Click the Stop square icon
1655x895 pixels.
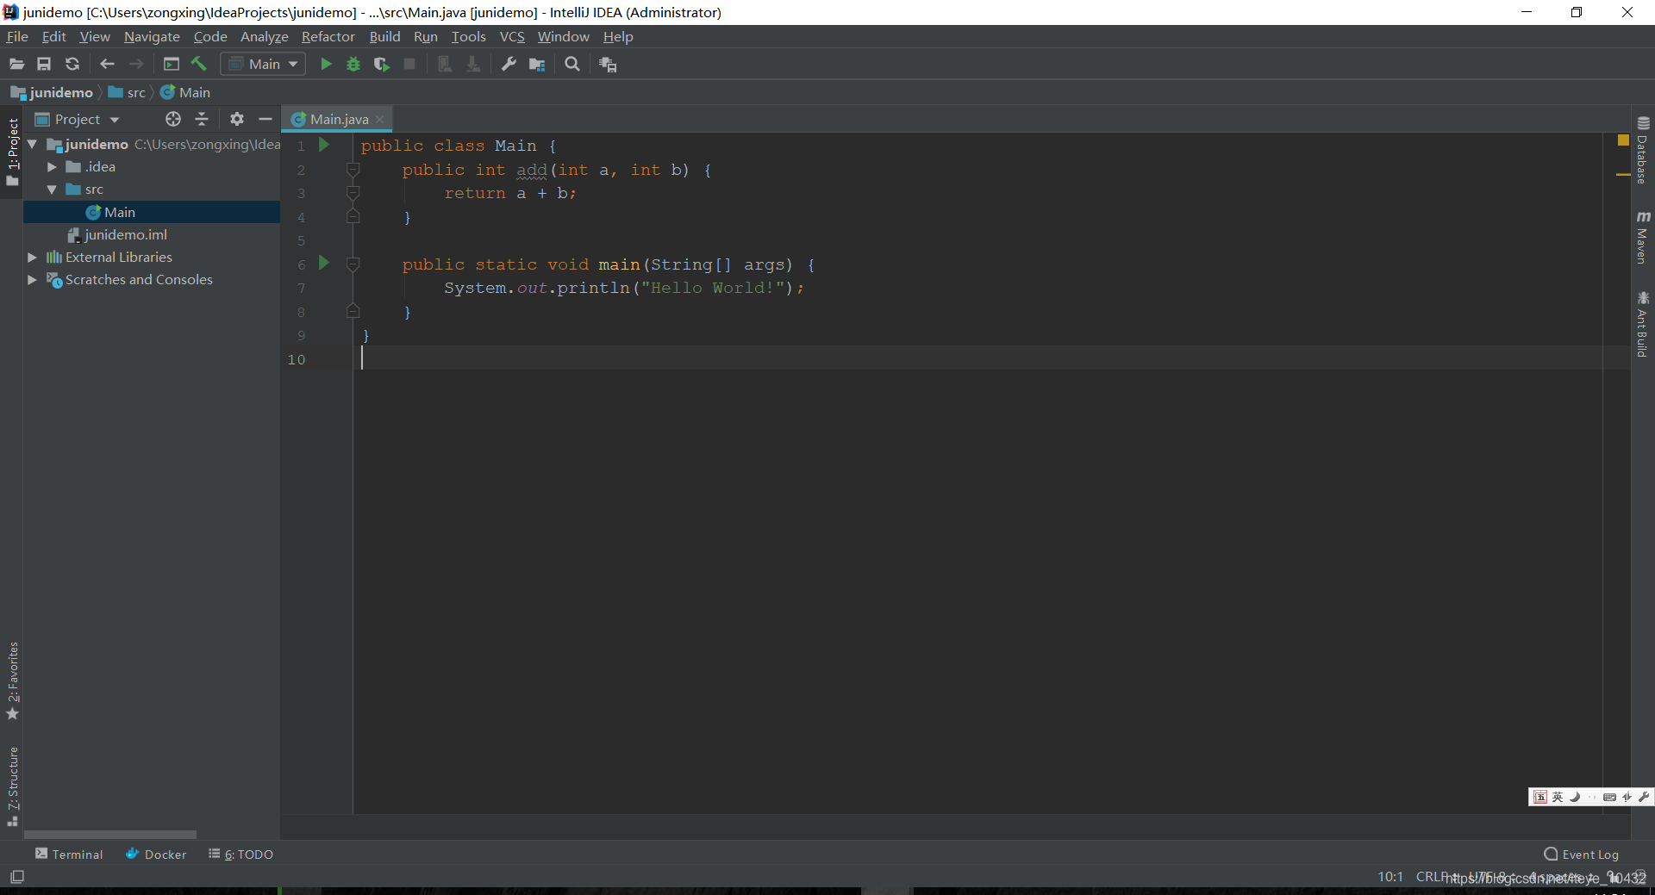click(x=409, y=65)
